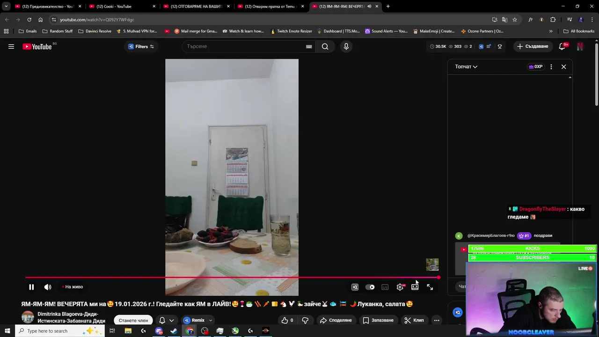Image resolution: width=599 pixels, height=337 pixels.
Task: Open Windows Start menu
Action: point(7,331)
